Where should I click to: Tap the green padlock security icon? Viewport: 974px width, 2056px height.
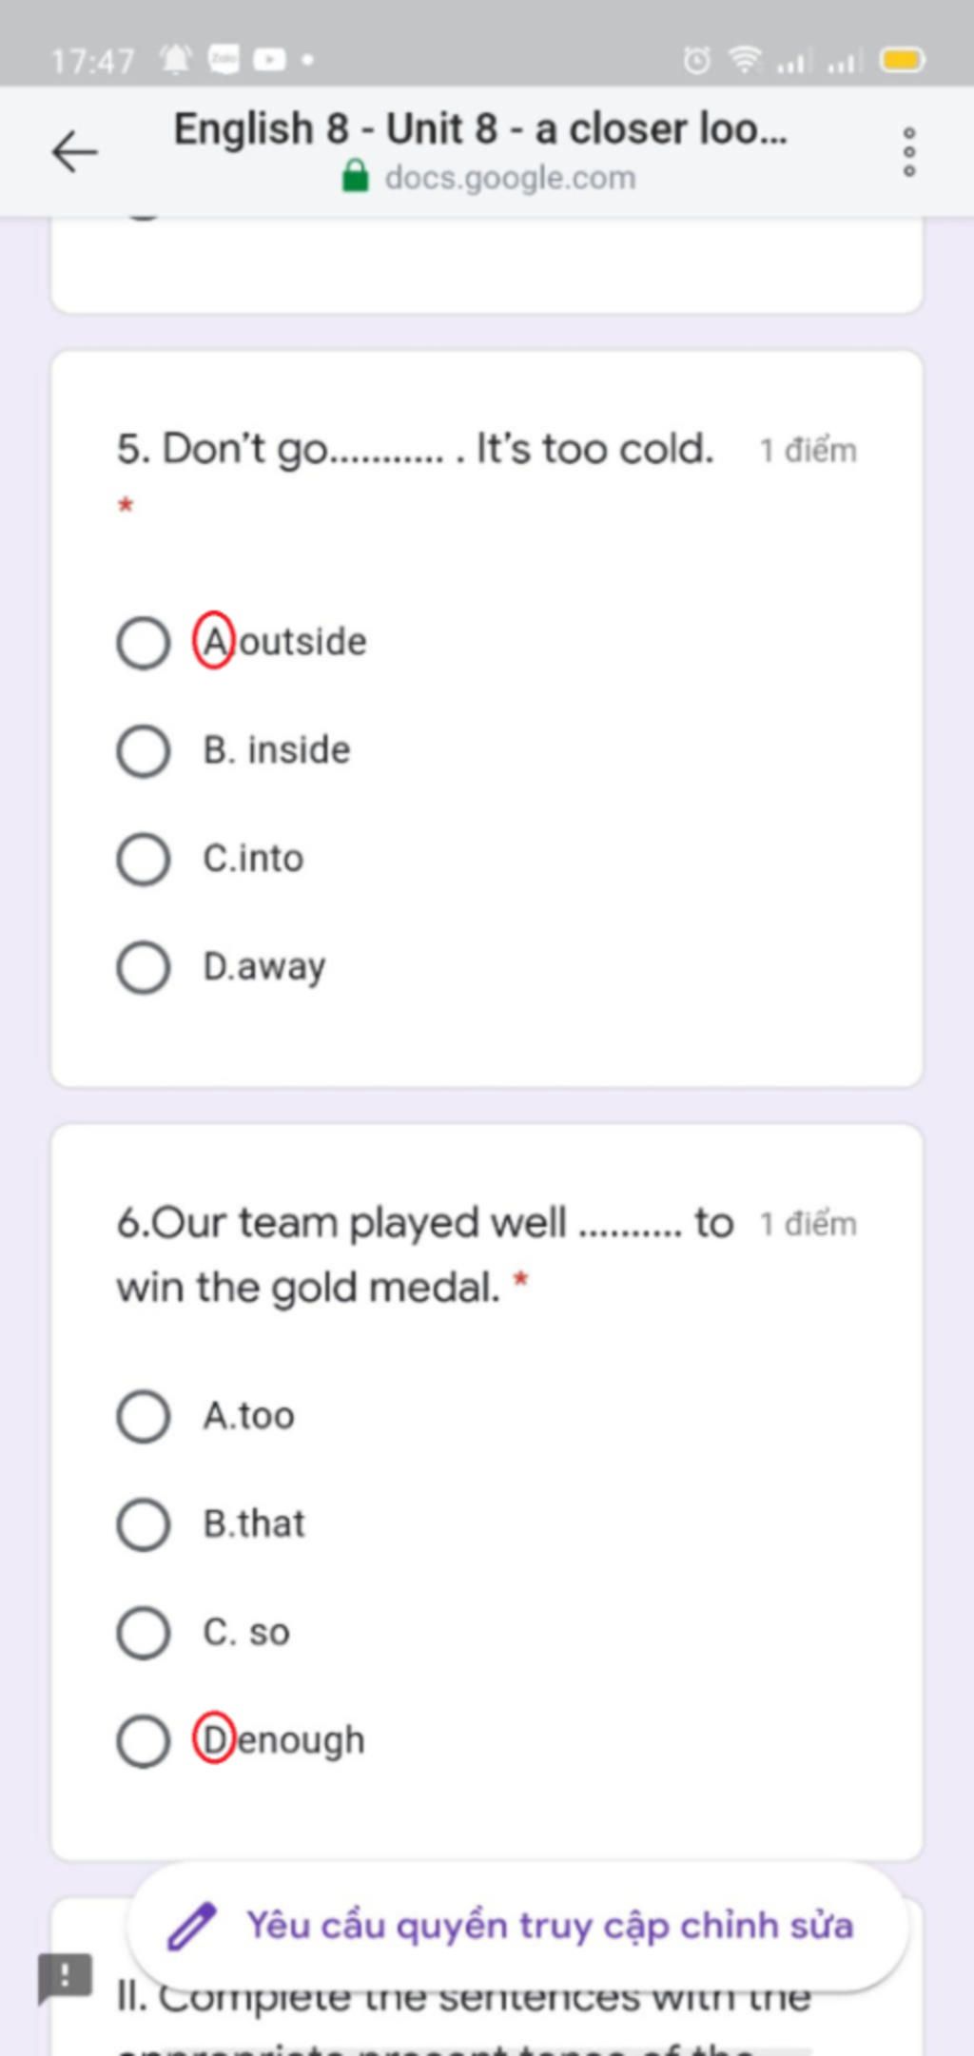(355, 176)
